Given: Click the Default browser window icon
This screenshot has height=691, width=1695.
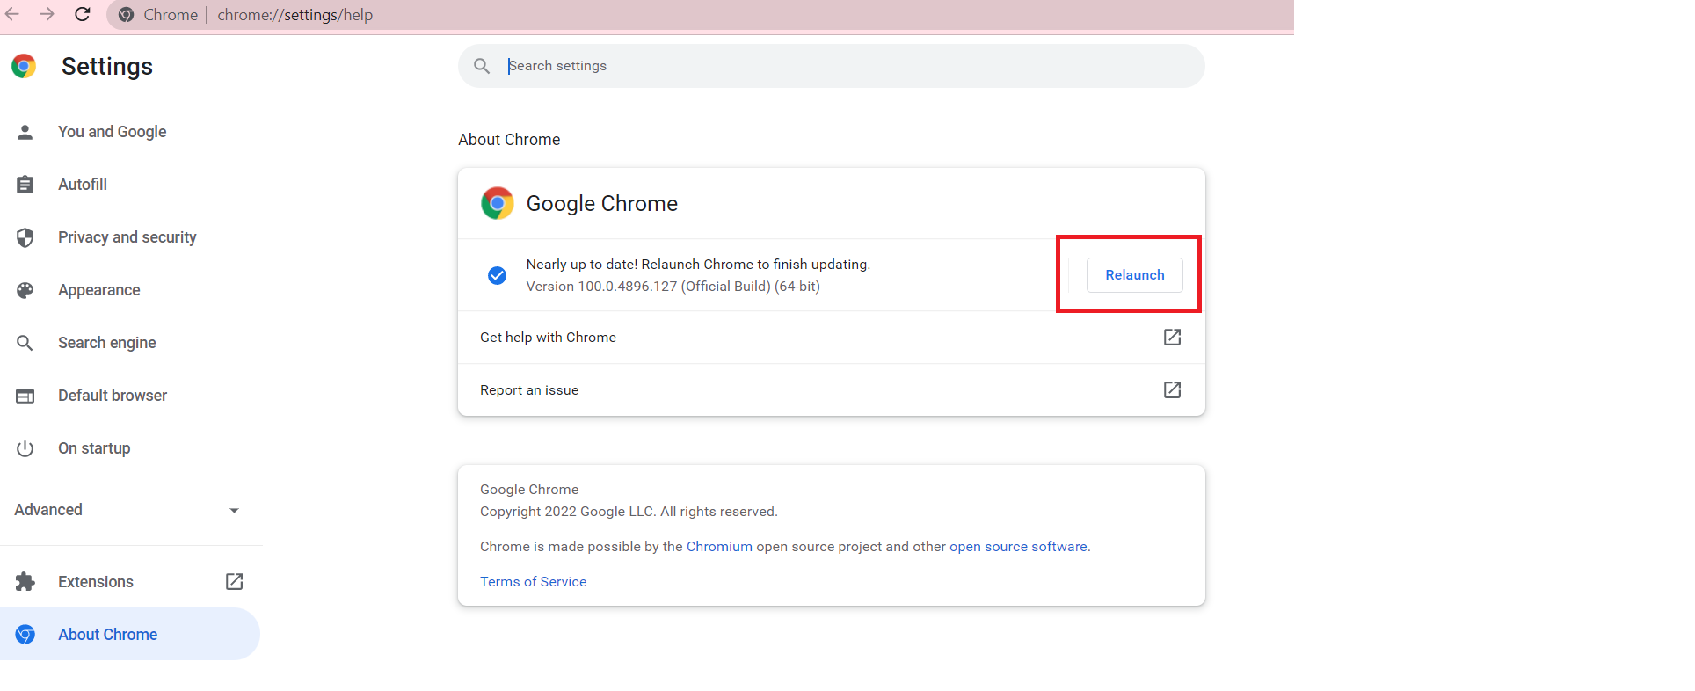Looking at the screenshot, I should [25, 396].
